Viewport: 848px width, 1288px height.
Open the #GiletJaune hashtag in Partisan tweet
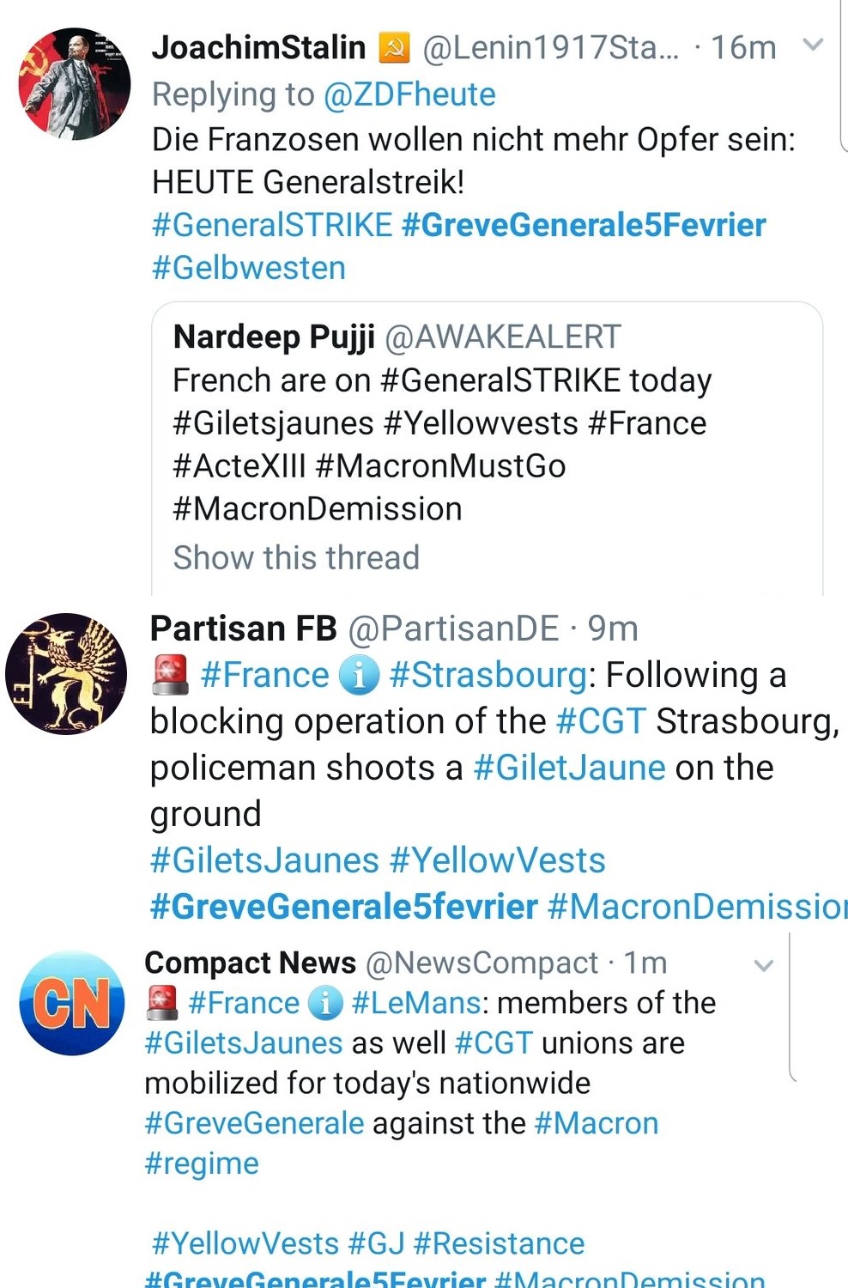569,768
